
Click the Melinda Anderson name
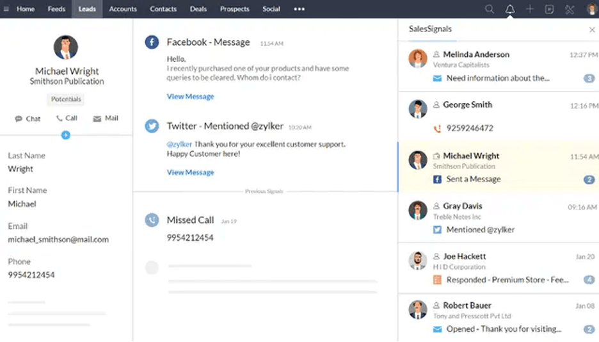pyautogui.click(x=476, y=54)
